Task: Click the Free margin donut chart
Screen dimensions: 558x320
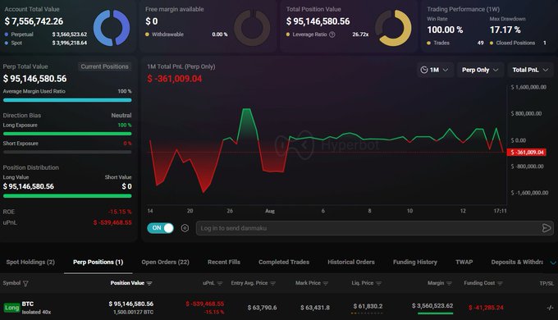Action: [252, 28]
